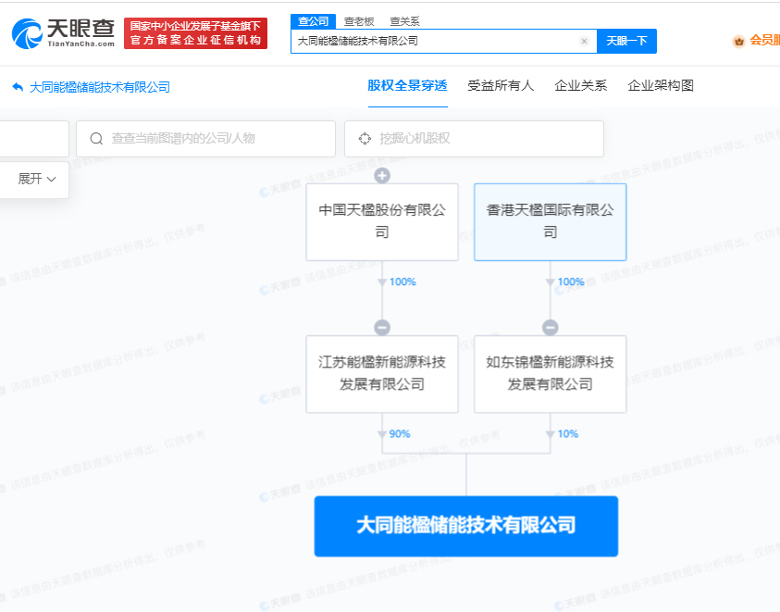This screenshot has width=780, height=612.
Task: Select the 香港天楹国际有限公司 node
Action: (x=551, y=221)
